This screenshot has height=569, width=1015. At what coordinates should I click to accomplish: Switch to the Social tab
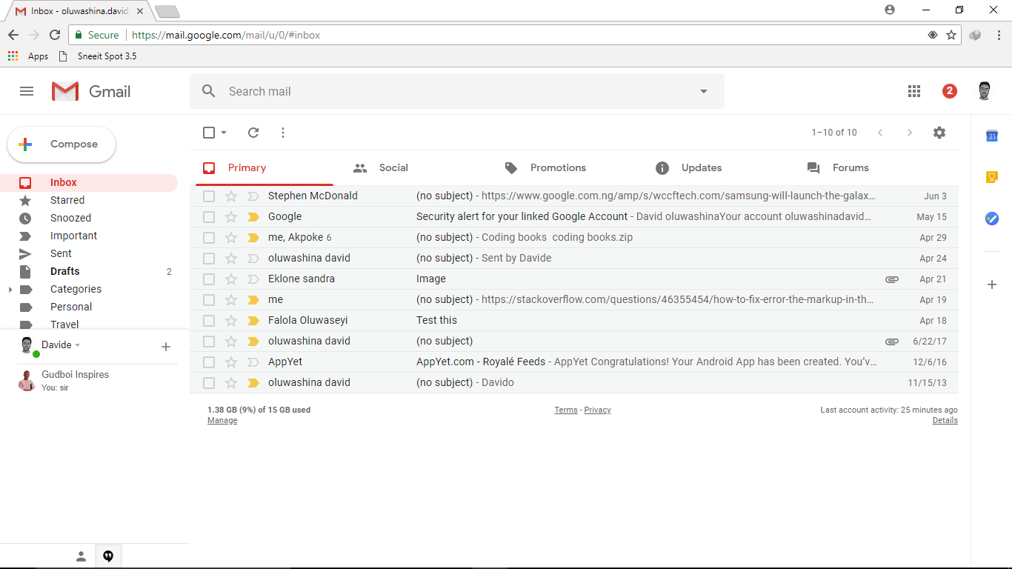[416, 168]
